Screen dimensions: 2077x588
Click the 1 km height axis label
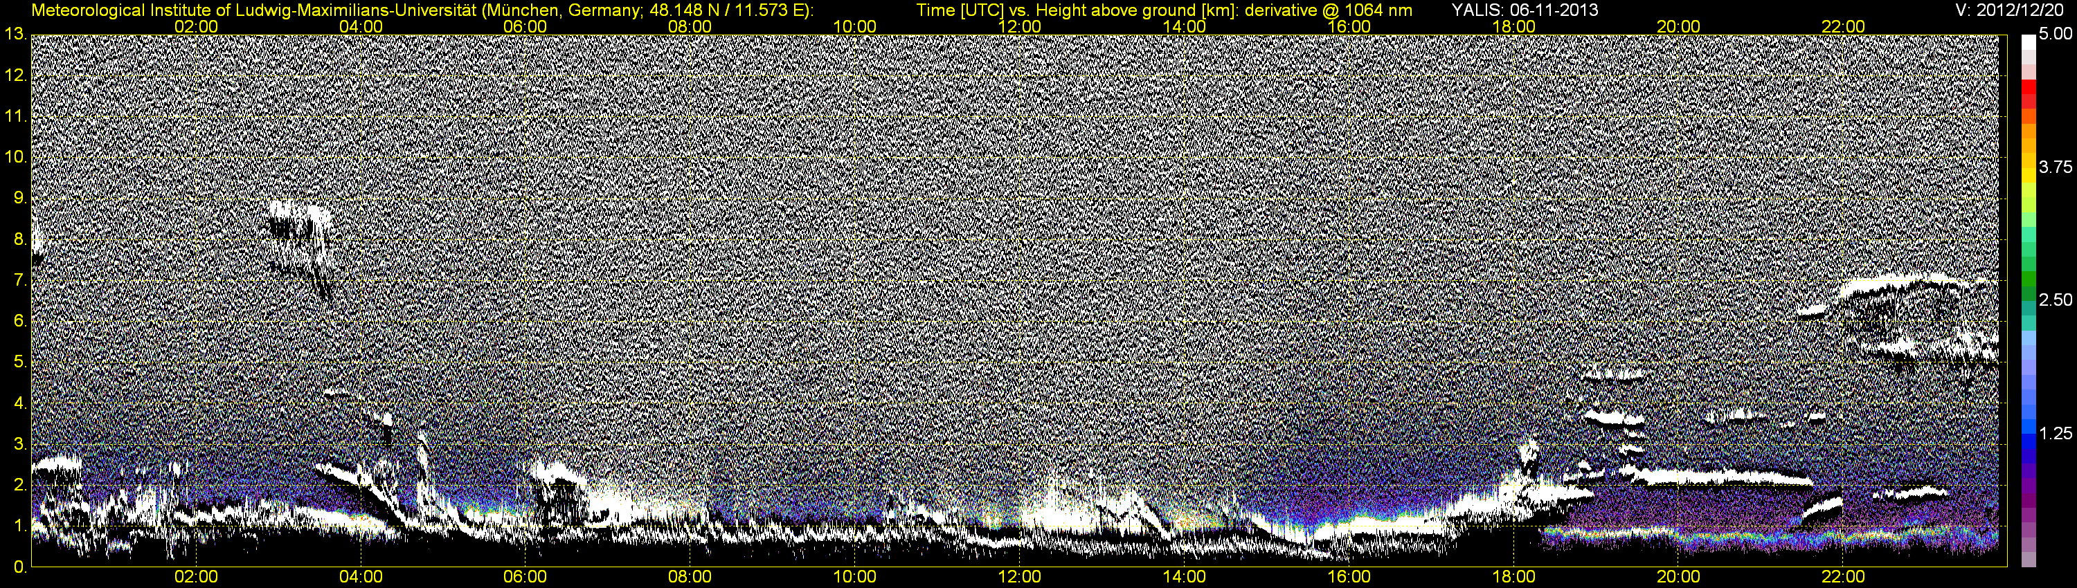(19, 526)
